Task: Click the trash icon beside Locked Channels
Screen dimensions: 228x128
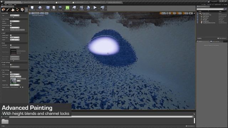Action: point(23,87)
